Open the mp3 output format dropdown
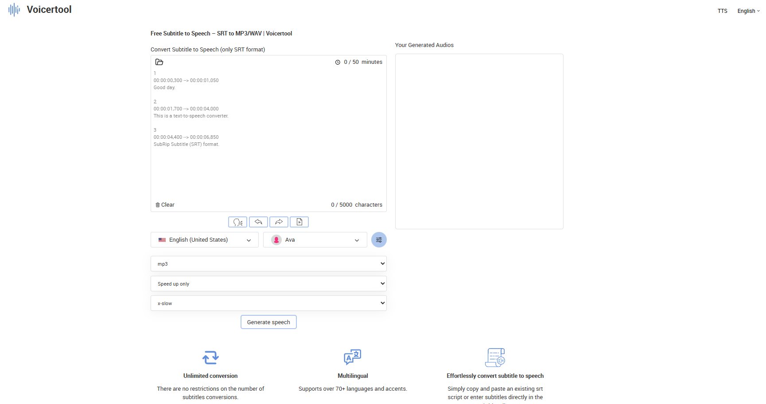The width and height of the screenshot is (766, 404). coord(268,264)
